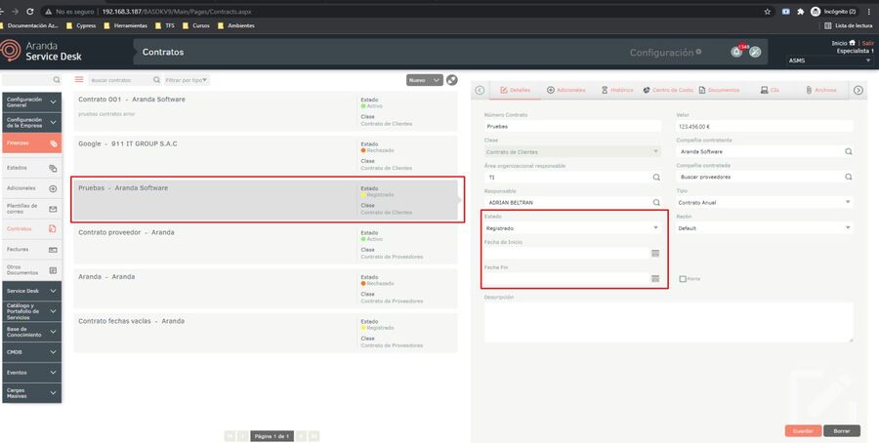
Task: Expand Configuración General section
Action: pos(32,101)
